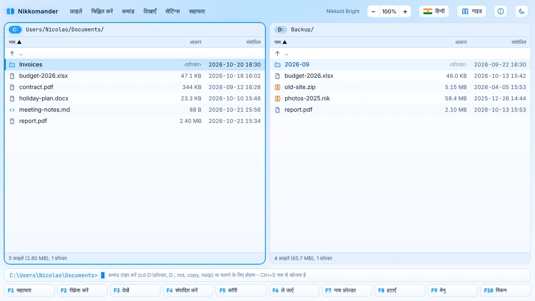
Task: Open the गाइड guide button
Action: tap(472, 11)
